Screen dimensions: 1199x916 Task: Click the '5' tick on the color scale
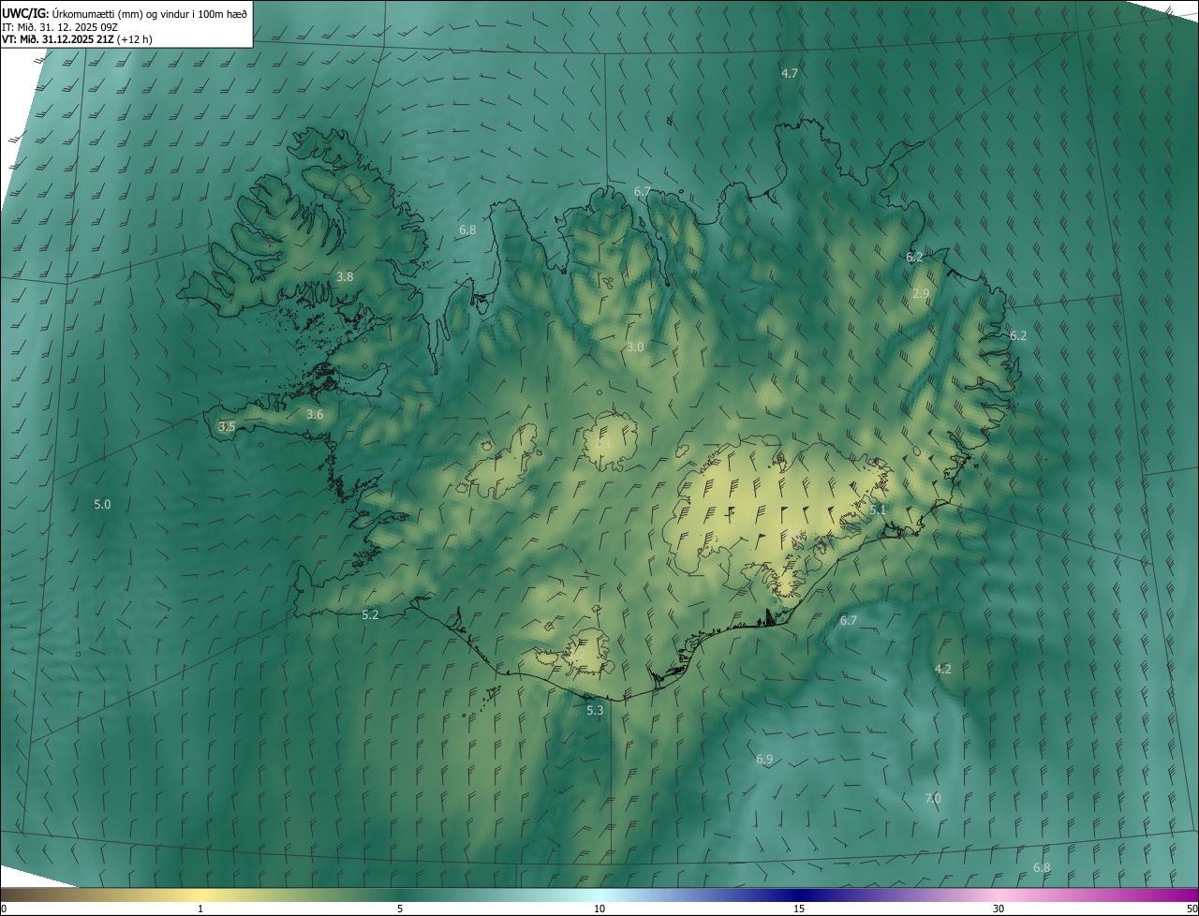[400, 909]
